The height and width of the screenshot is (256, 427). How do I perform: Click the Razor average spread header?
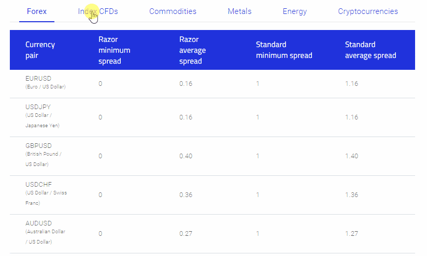pos(193,50)
